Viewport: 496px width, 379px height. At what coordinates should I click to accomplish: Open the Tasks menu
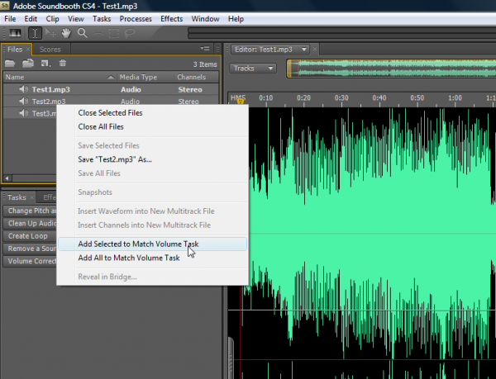point(102,19)
